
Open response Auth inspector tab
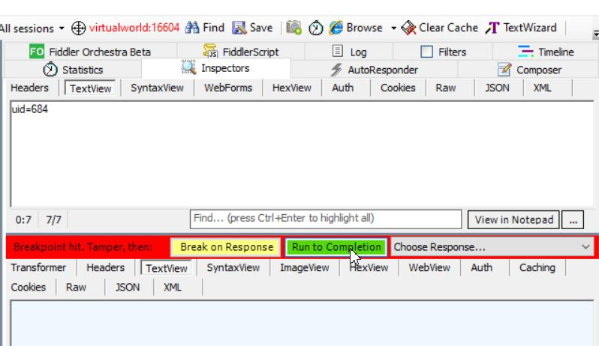(x=482, y=268)
